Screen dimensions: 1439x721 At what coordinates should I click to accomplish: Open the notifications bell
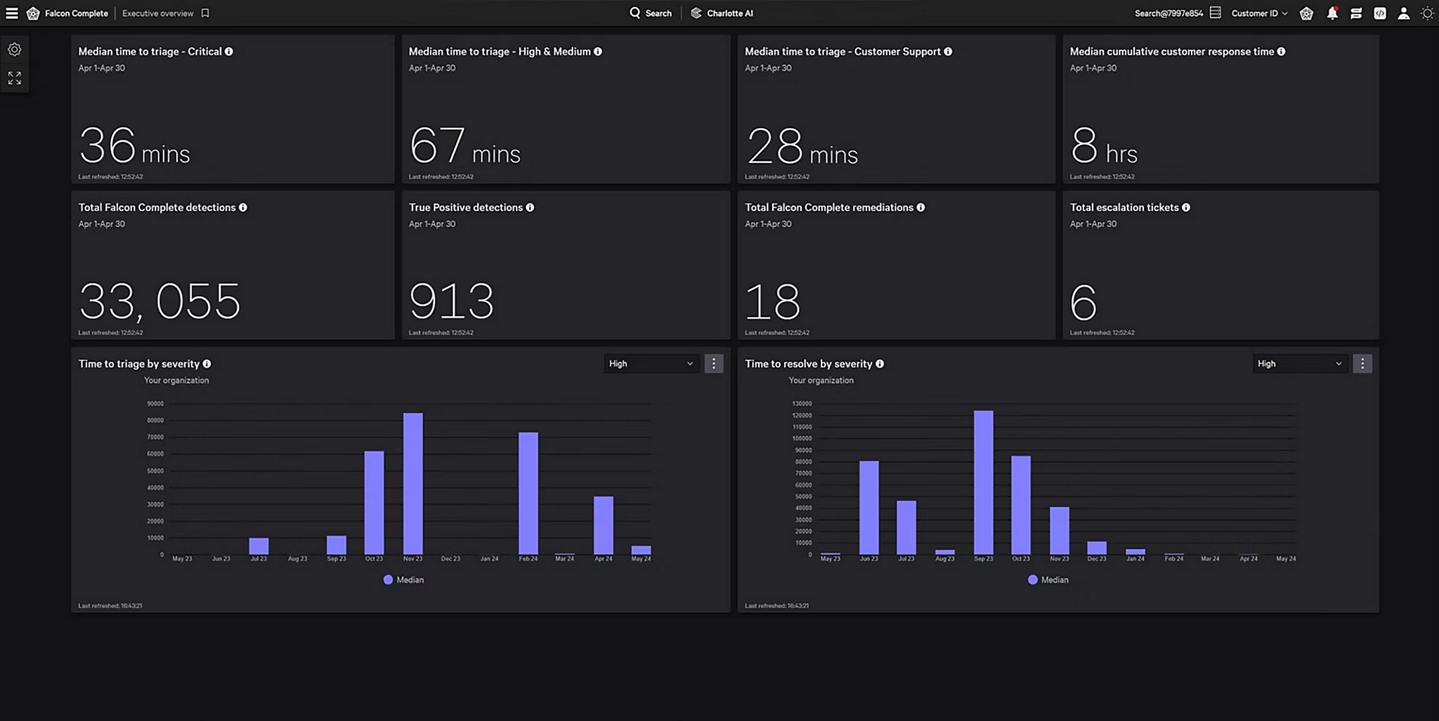coord(1331,13)
